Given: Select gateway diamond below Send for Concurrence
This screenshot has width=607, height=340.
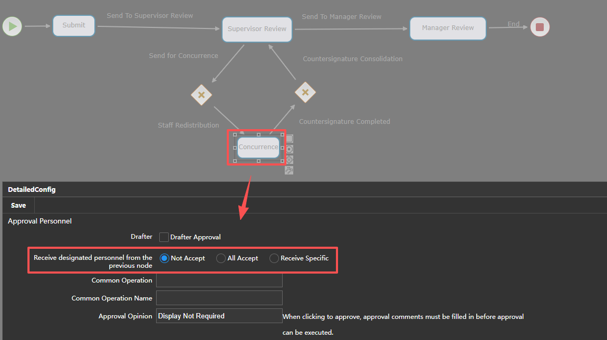Looking at the screenshot, I should pyautogui.click(x=201, y=95).
